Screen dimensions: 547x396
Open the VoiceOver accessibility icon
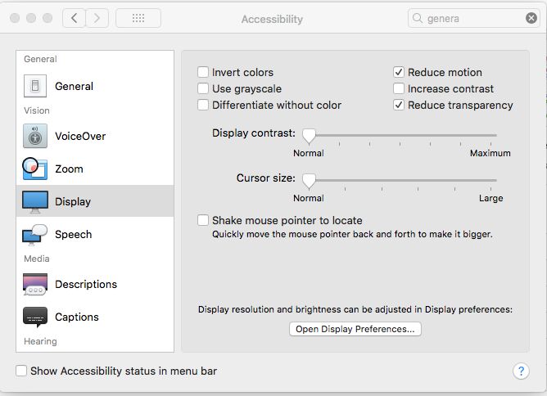35,136
